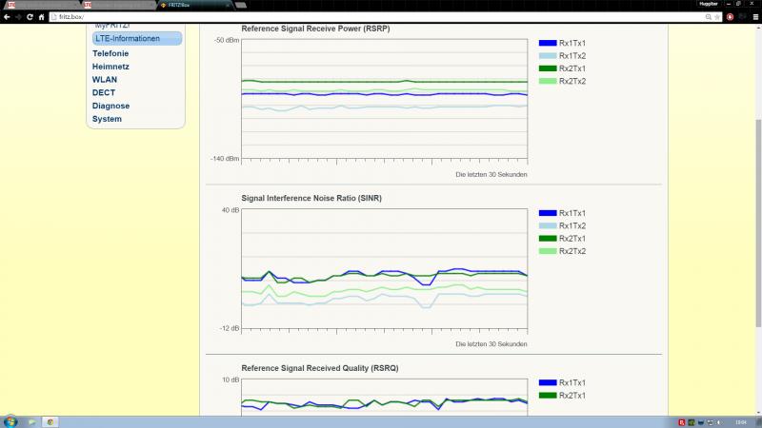Reload the fritz.box page
762x428 pixels.
click(30, 16)
